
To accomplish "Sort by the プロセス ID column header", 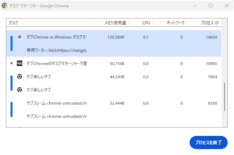I will click(204, 23).
